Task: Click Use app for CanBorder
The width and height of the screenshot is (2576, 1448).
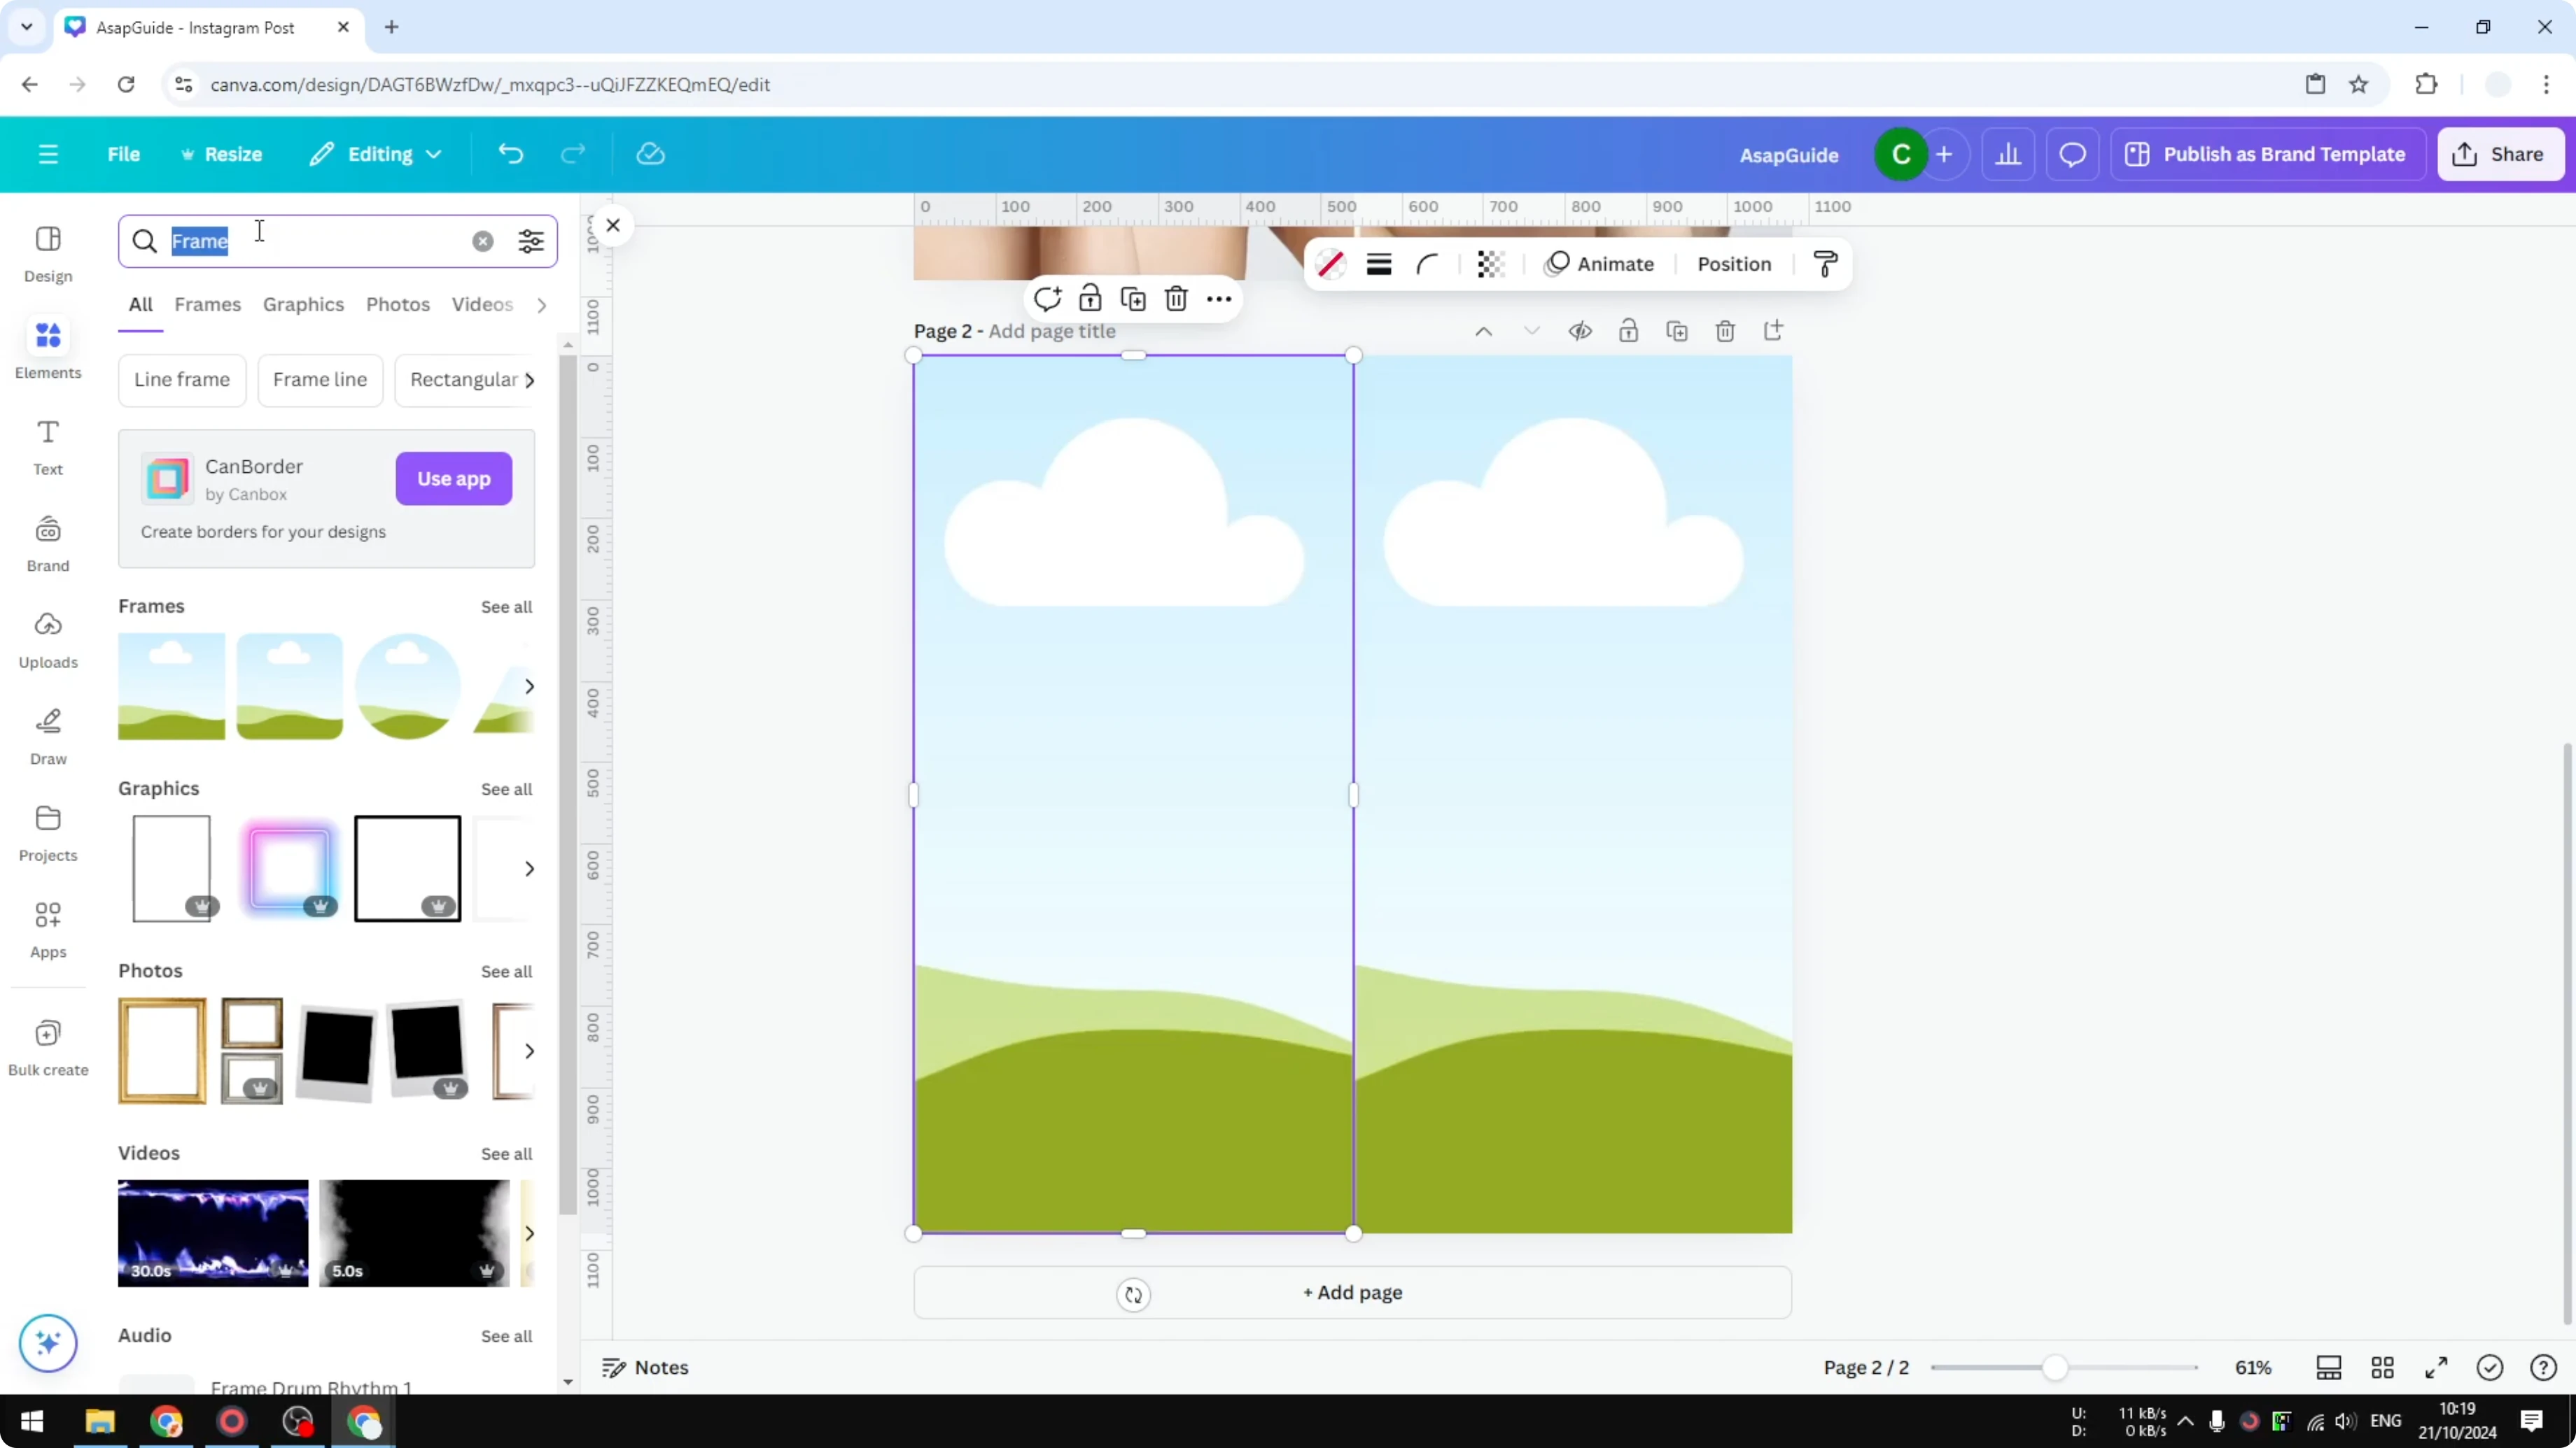Action: coord(454,478)
